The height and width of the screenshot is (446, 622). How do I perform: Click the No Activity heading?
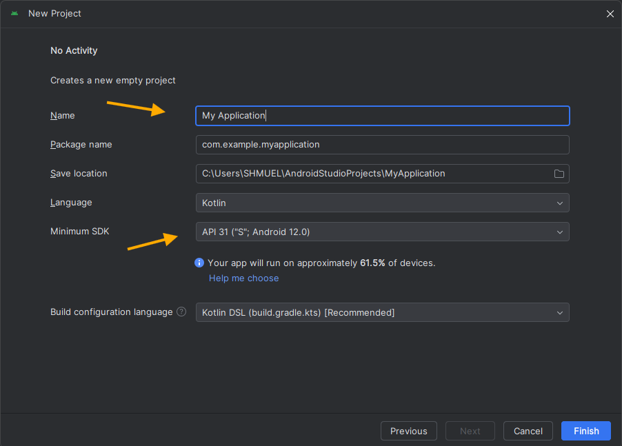coord(74,50)
